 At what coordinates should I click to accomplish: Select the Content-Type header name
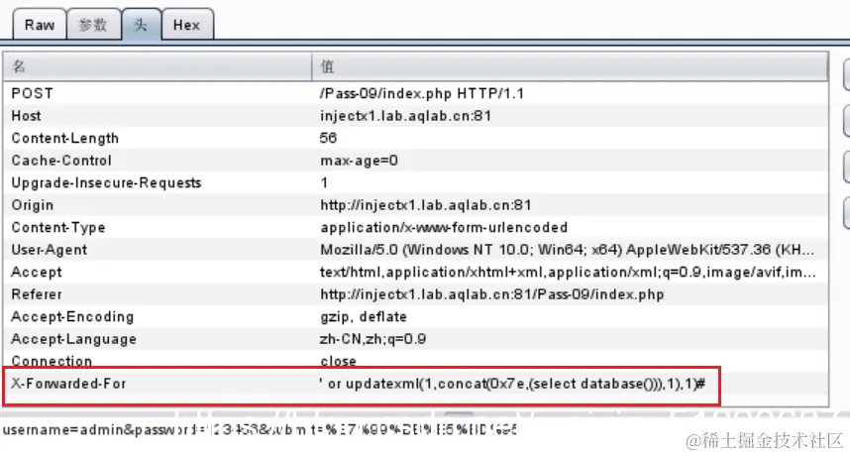pyautogui.click(x=58, y=227)
